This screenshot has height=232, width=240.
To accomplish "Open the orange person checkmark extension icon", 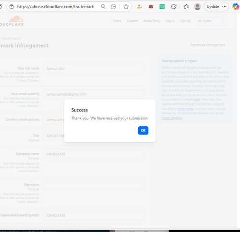I will 139,7.
